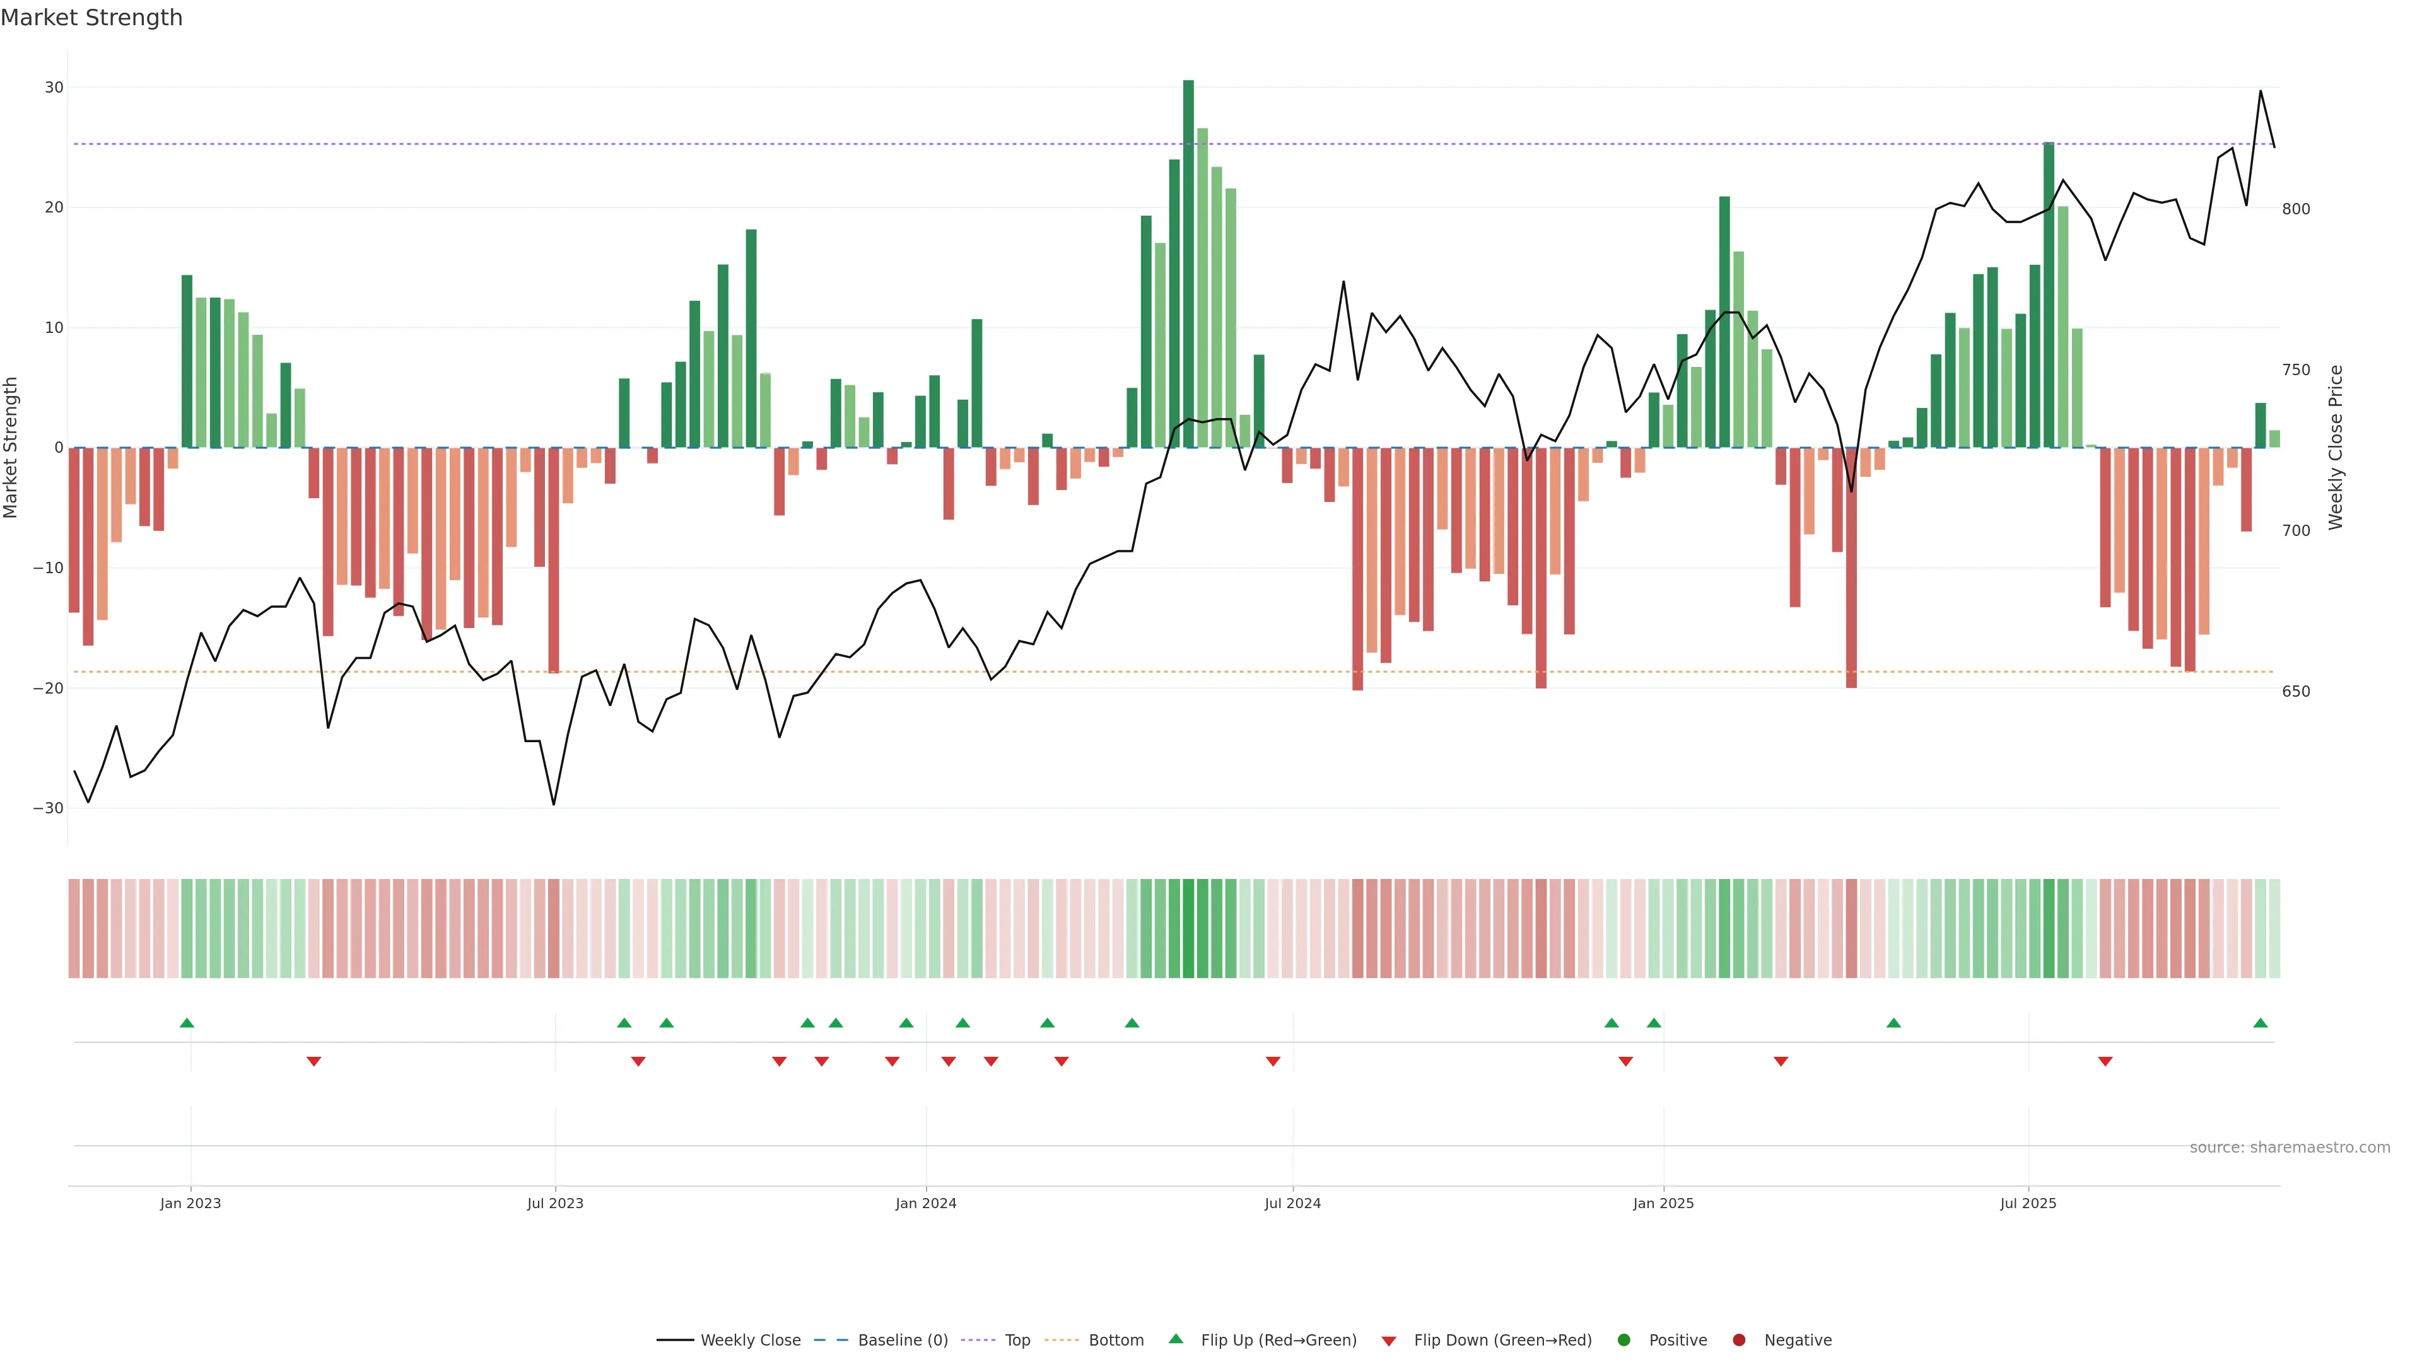
Task: Click the Flip Up green triangle legend icon
Action: (x=1175, y=1339)
